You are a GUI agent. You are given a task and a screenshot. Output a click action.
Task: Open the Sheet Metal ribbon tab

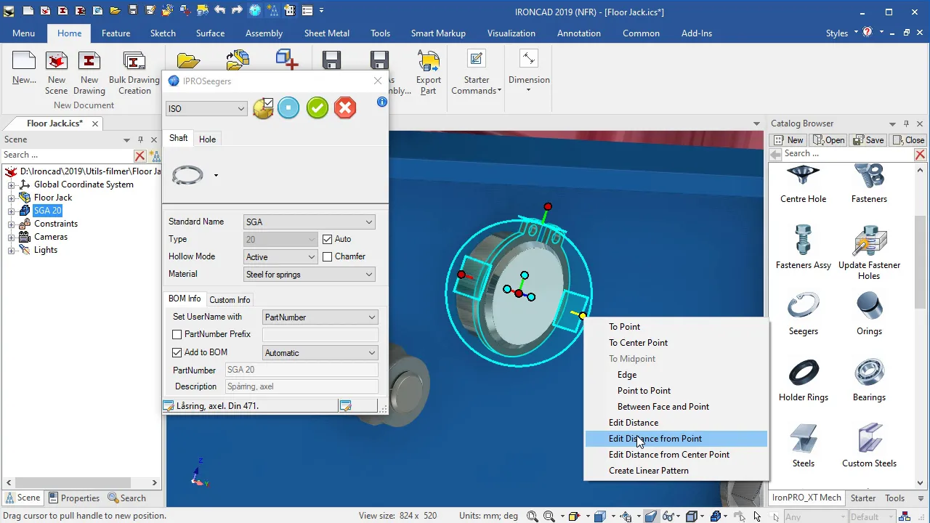327,33
